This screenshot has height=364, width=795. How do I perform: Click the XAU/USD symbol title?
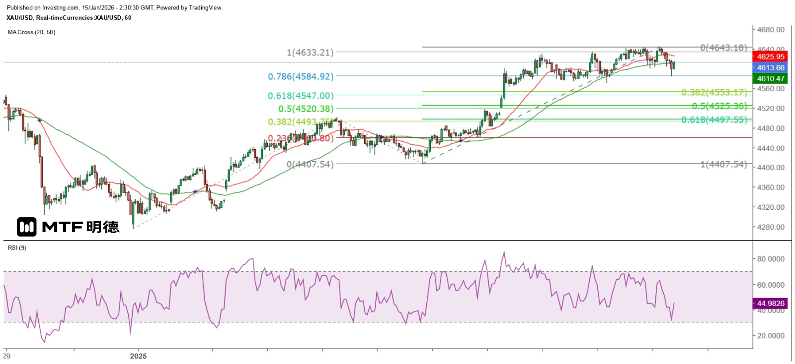tap(69, 18)
